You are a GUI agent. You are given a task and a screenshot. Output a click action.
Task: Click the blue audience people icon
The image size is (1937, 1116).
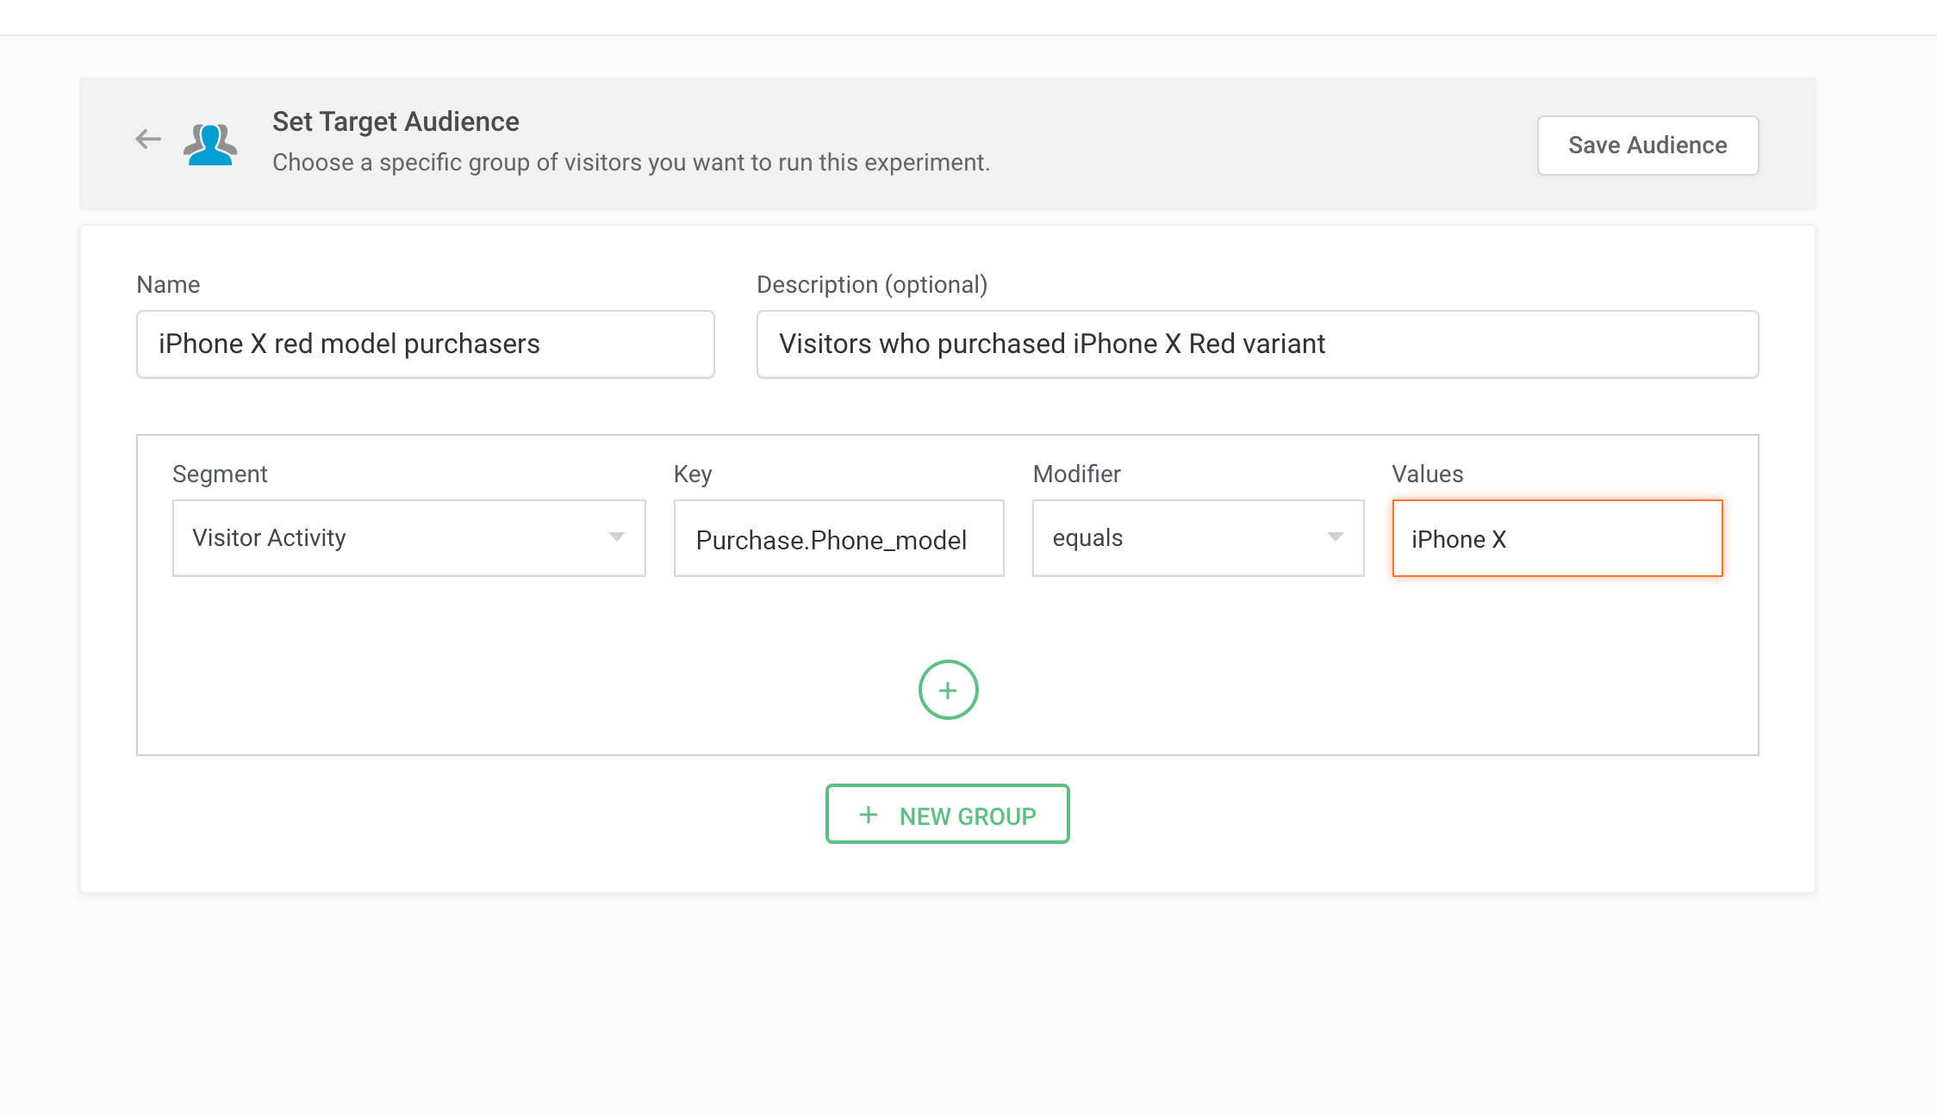pyautogui.click(x=209, y=144)
